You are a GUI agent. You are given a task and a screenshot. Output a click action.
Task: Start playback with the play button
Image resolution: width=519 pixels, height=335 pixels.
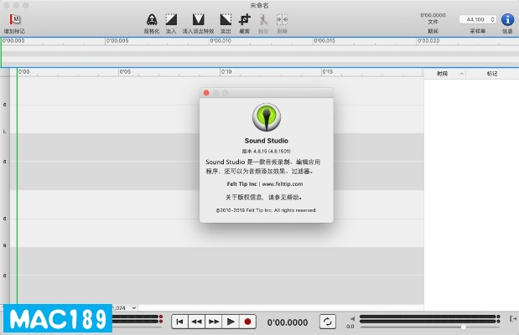point(231,322)
